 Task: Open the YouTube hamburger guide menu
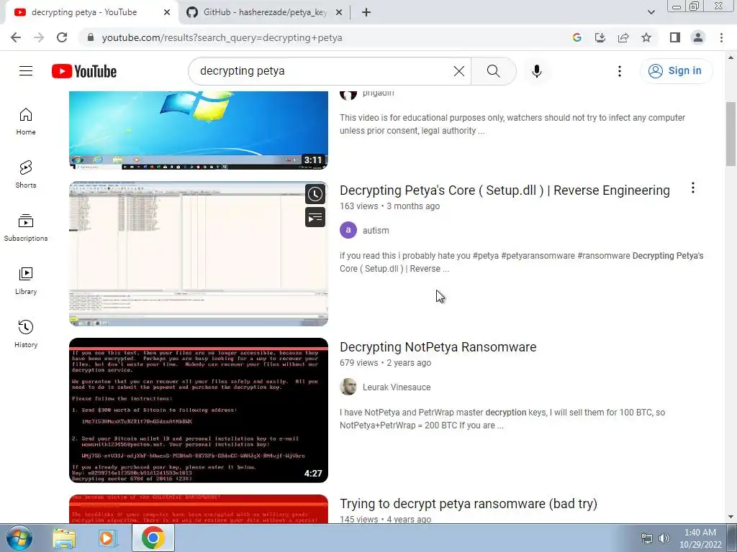(26, 71)
